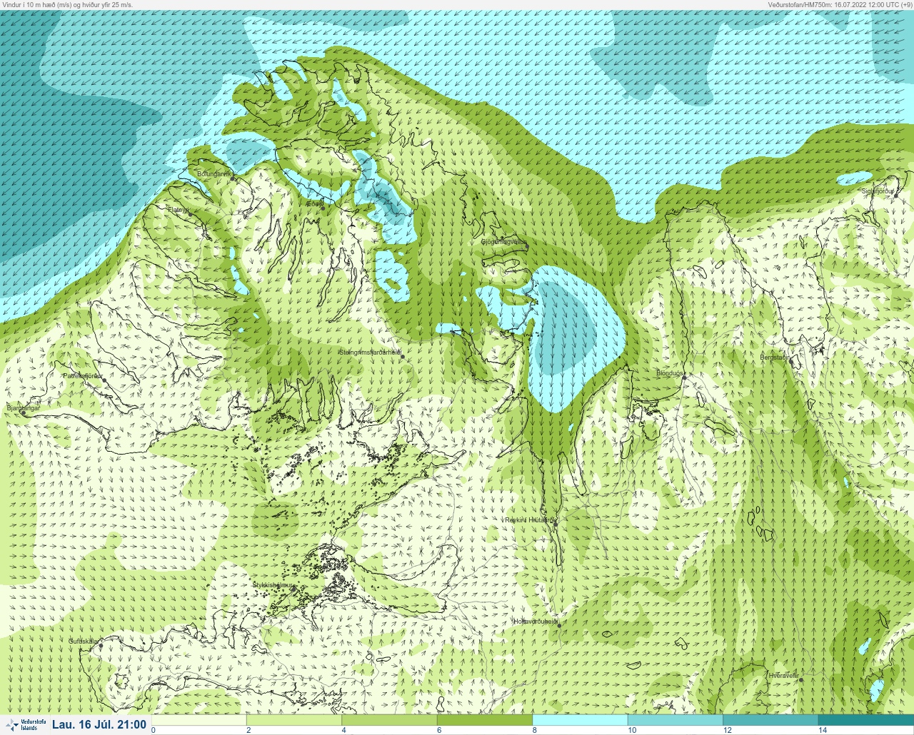The image size is (914, 735).
Task: Click the station dot at Hveravellir
Action: (x=801, y=680)
